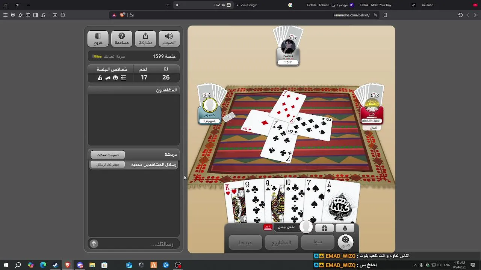Open File Explorer from the taskbar
The image size is (481, 270).
click(92, 265)
